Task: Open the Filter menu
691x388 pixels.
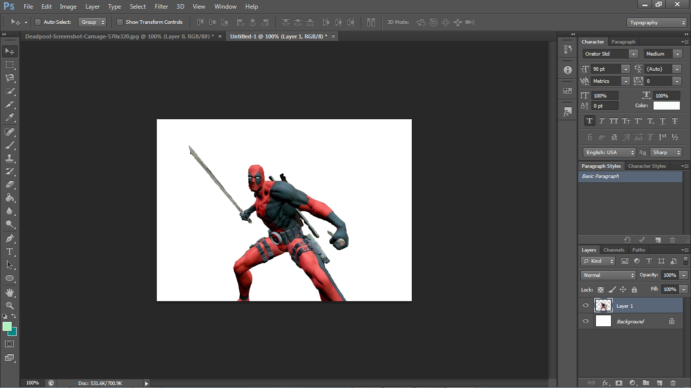Action: click(161, 7)
